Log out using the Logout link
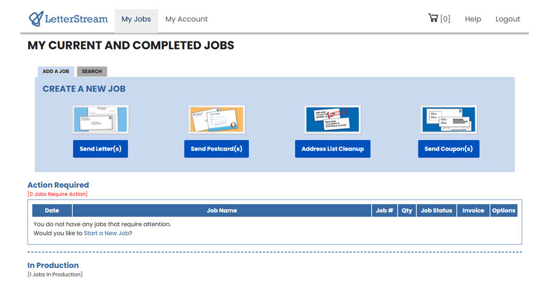 pos(508,19)
